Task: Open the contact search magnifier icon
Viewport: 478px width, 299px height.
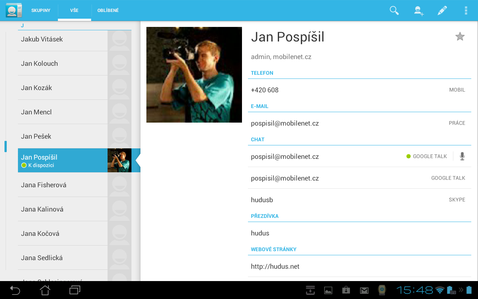Action: point(394,10)
